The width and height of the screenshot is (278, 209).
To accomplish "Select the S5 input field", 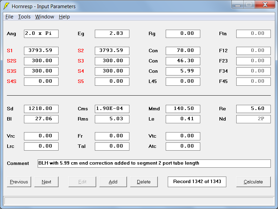I will (112, 82).
